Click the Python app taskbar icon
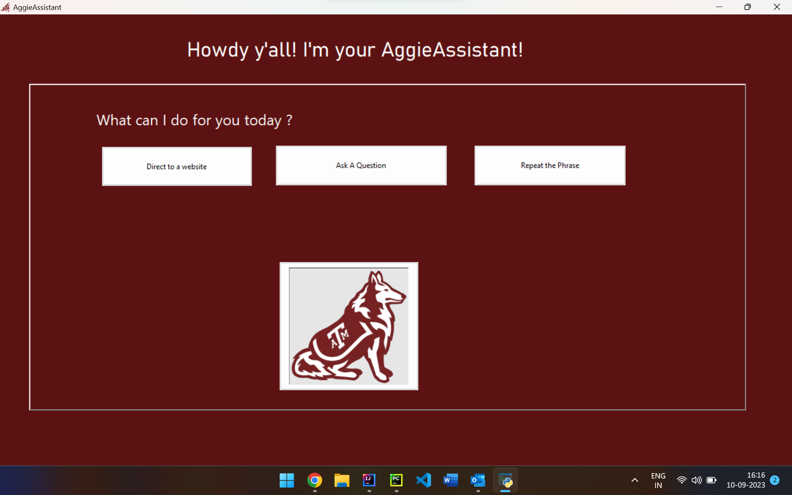This screenshot has height=495, width=792. tap(505, 480)
